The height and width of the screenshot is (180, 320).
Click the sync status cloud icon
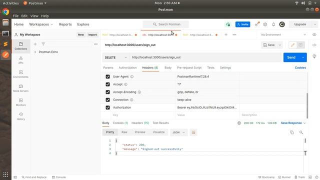pyautogui.click(x=228, y=24)
